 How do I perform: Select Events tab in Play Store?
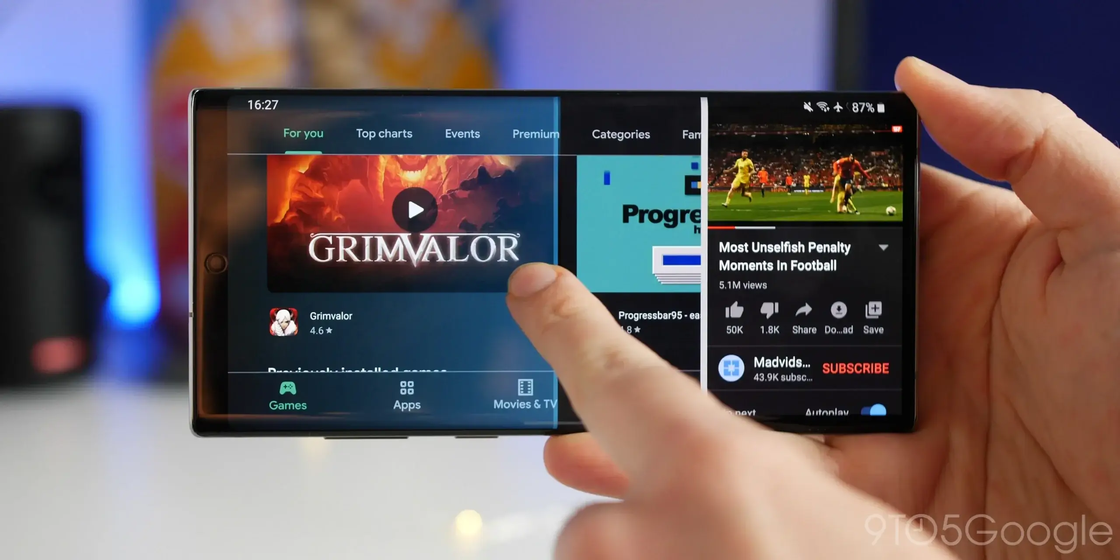462,133
